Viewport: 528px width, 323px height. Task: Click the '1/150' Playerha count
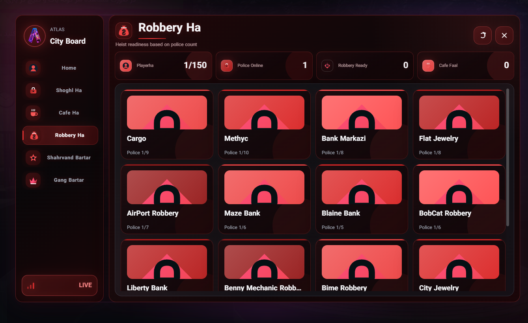coord(195,65)
